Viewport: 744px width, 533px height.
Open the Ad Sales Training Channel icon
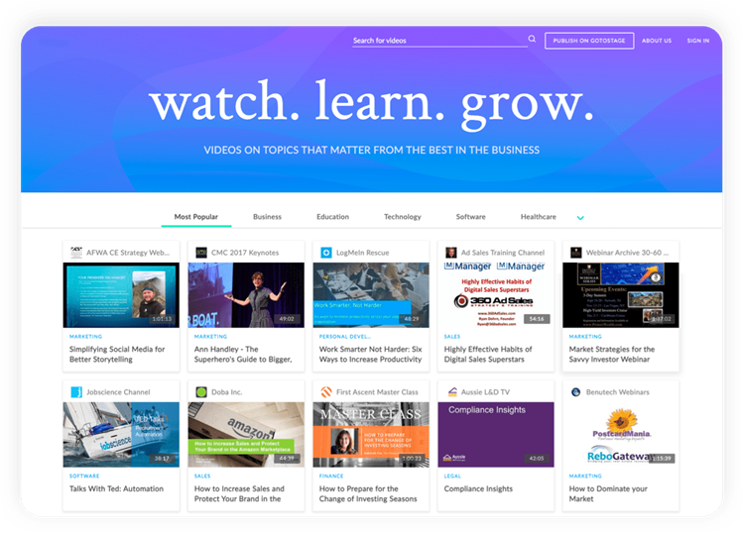pos(451,253)
